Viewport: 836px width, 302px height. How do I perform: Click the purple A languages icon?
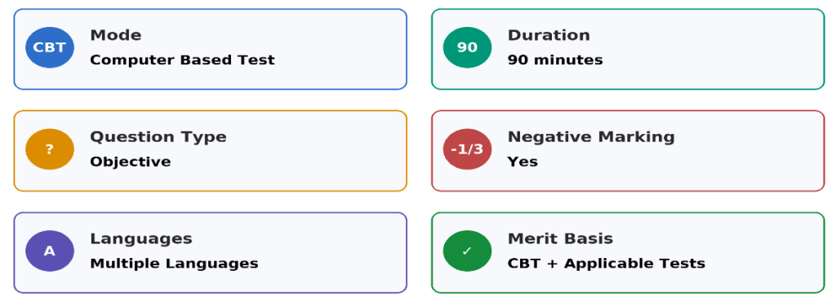point(50,251)
